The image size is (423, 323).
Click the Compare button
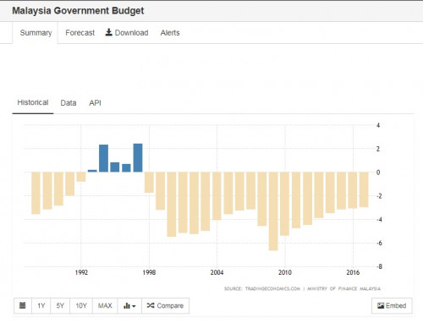point(165,305)
